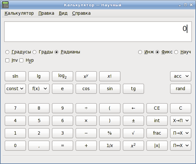Image resolution: width=196 pixels, height=164 pixels.
Task: Open the const constants dropdown
Action: click(15, 89)
